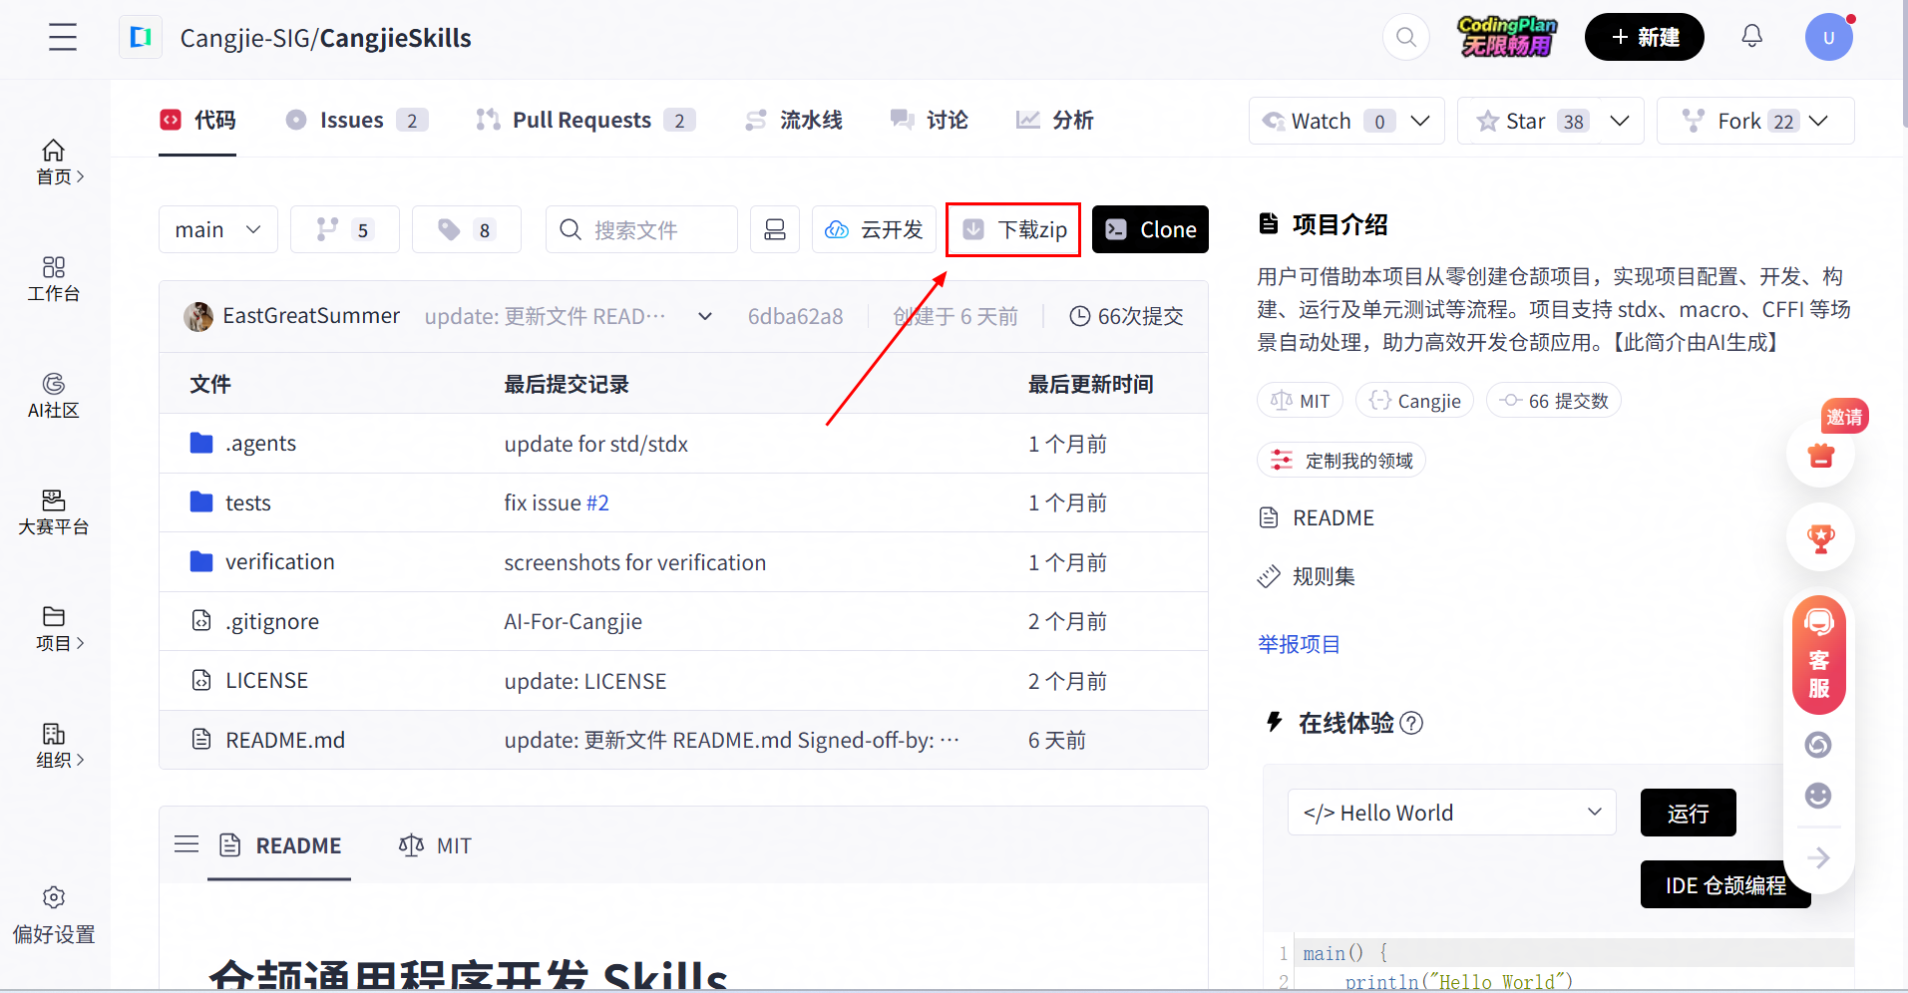Open the .agents folder
Screen dimensions: 1908x993
pos(260,443)
